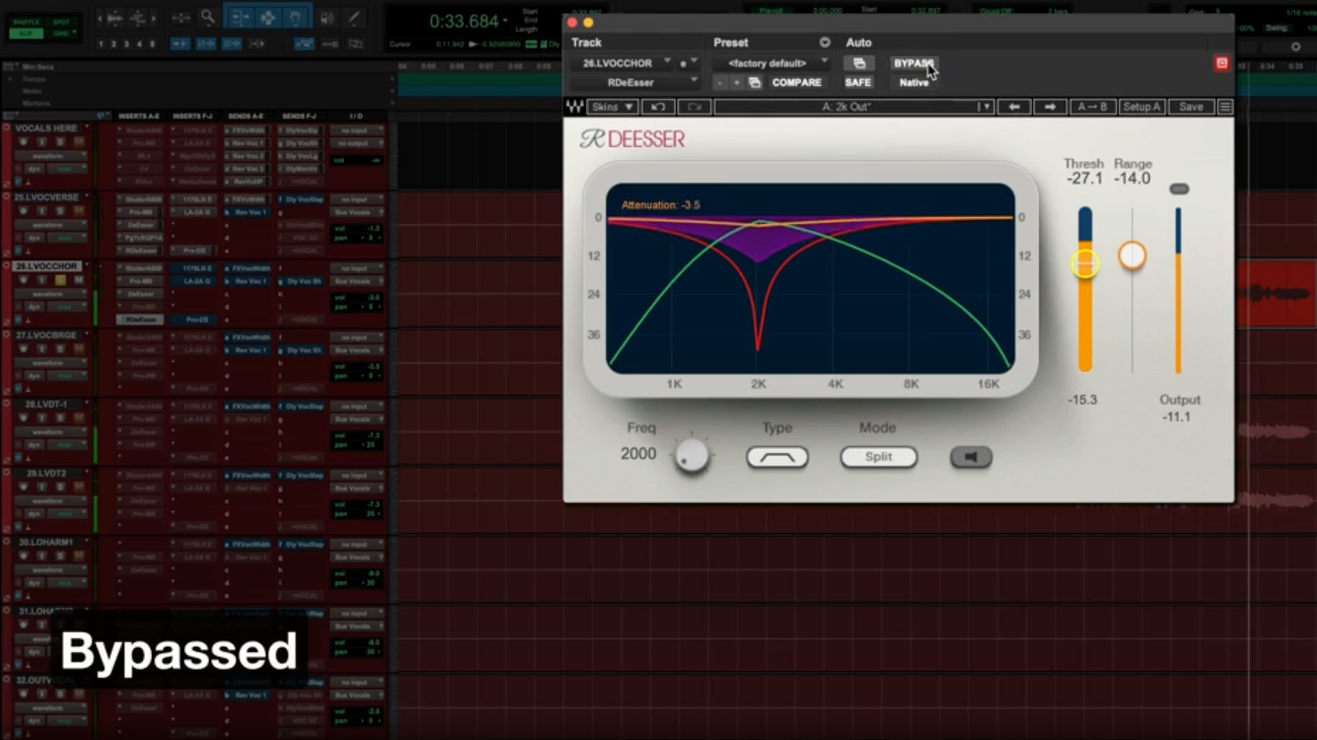Enable Shuffle edit mode
The width and height of the screenshot is (1317, 740).
(26, 22)
